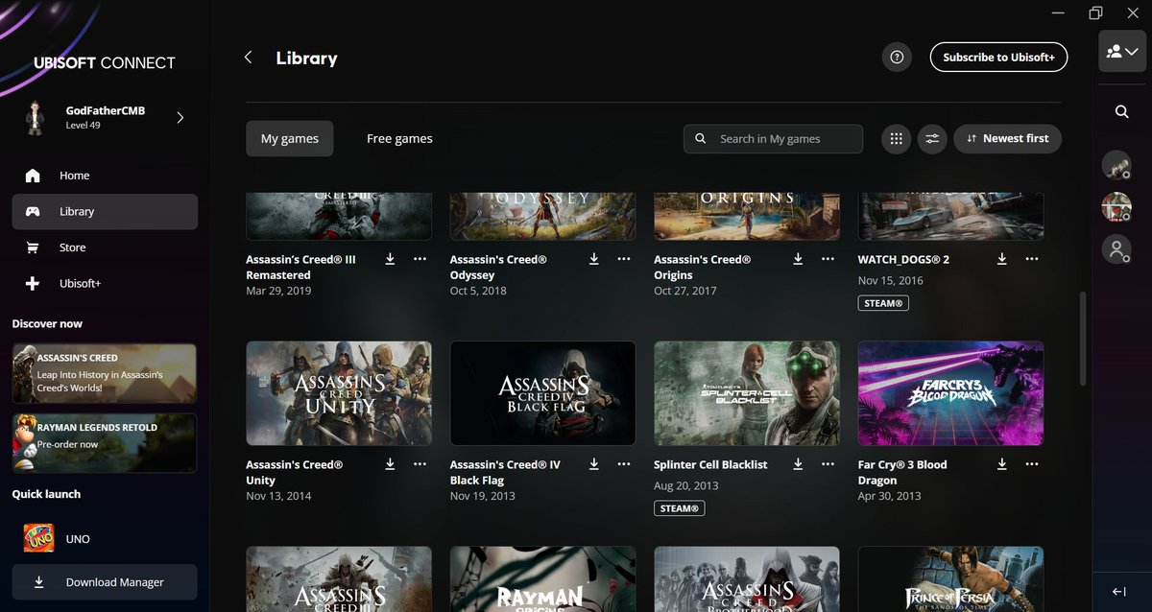Image resolution: width=1152 pixels, height=612 pixels.
Task: Switch to the My games tab
Action: (x=290, y=138)
